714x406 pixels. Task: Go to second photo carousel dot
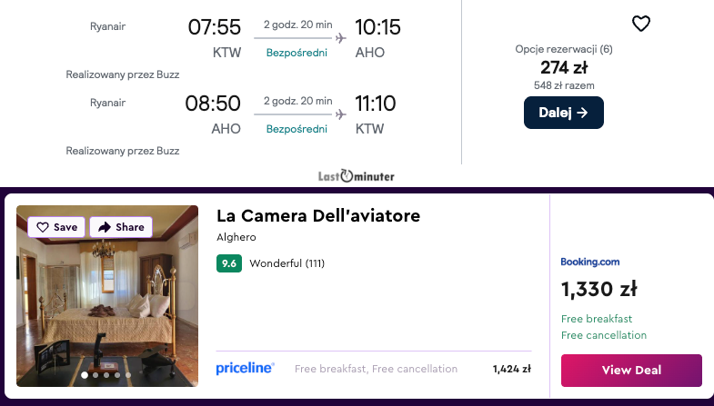[96, 374]
